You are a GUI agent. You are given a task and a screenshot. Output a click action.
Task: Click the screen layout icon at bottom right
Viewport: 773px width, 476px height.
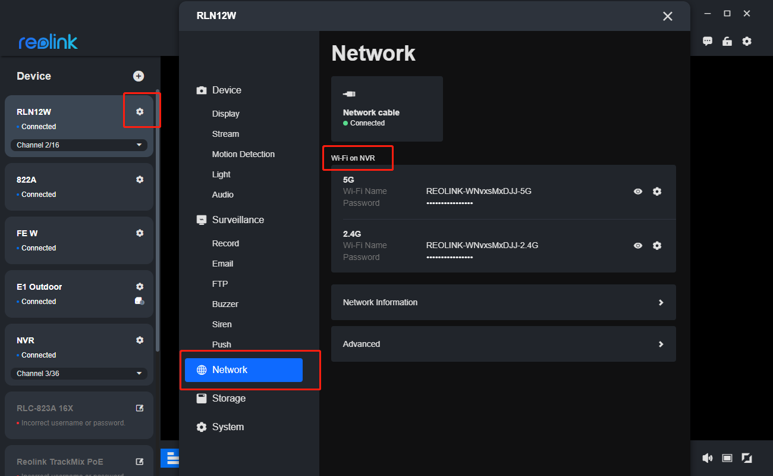pyautogui.click(x=727, y=458)
